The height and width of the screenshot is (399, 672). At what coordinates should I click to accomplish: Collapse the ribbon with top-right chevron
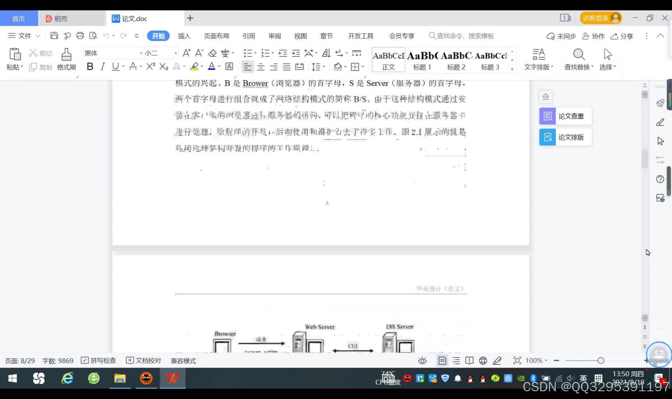pos(660,36)
